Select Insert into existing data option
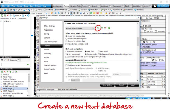The image size is (170, 112). (66, 36)
